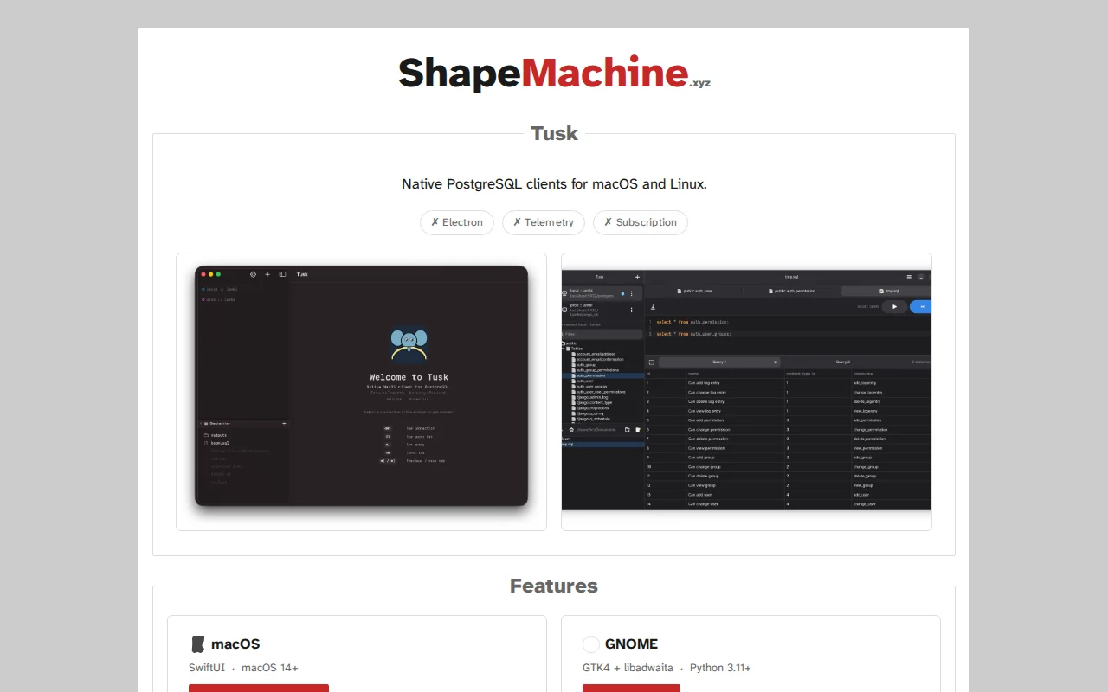1108x692 pixels.
Task: Click the Subscription tag pill
Action: point(641,222)
